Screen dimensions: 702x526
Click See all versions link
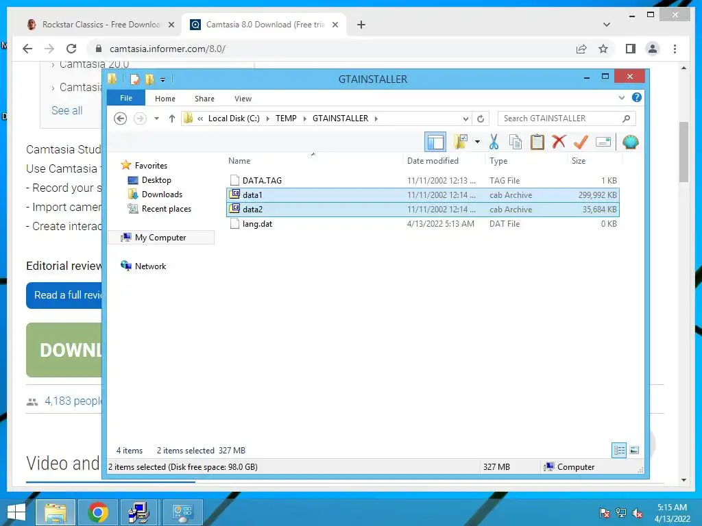(x=66, y=110)
